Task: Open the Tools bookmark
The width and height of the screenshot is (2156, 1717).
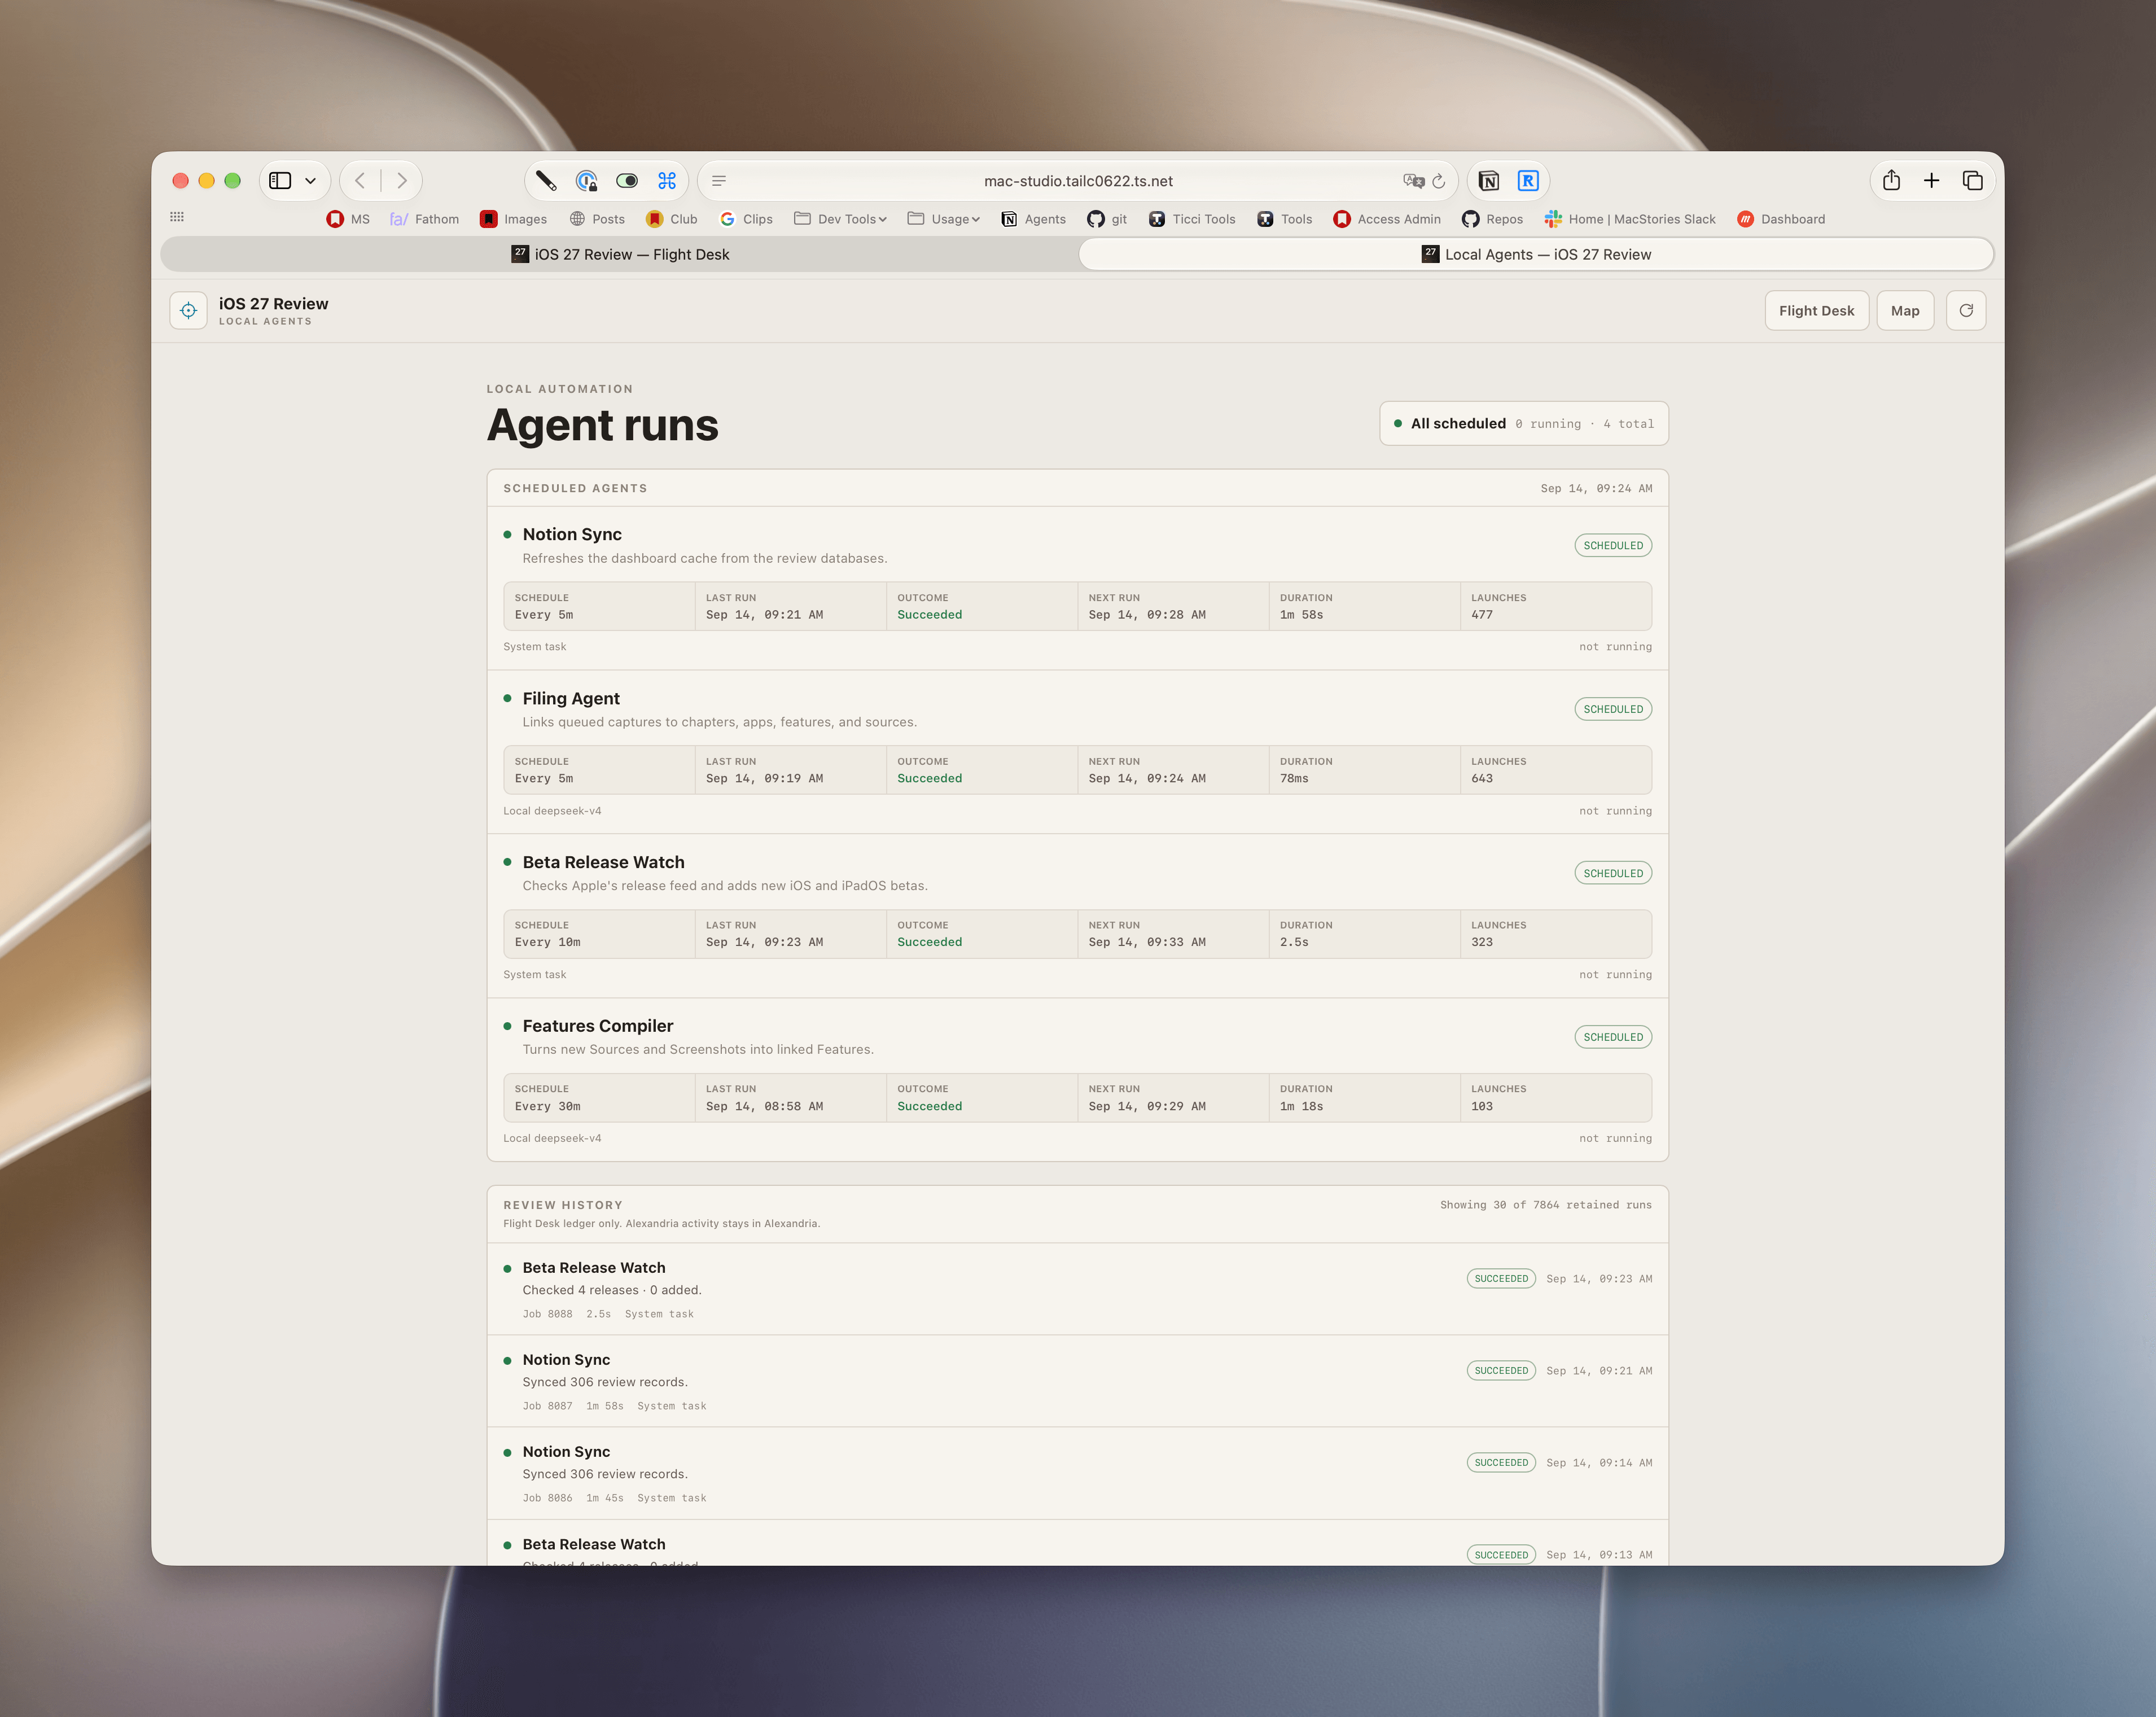Action: (1285, 219)
